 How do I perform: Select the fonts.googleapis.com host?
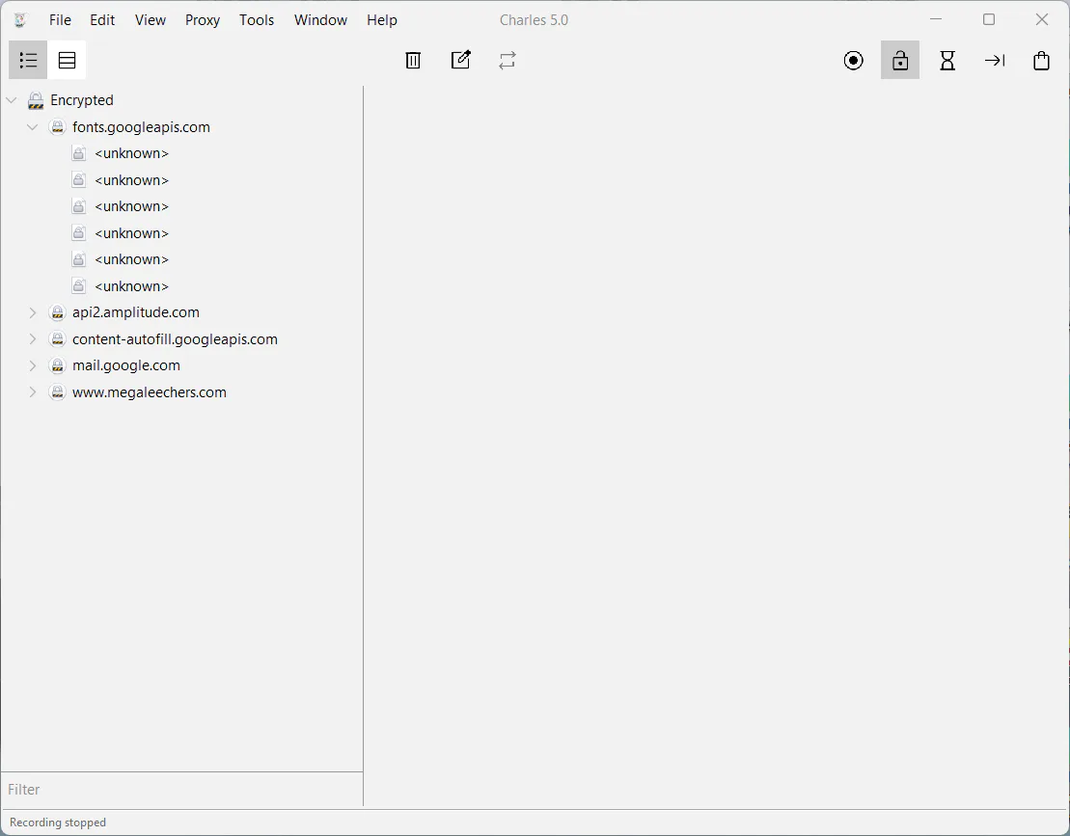pos(141,127)
